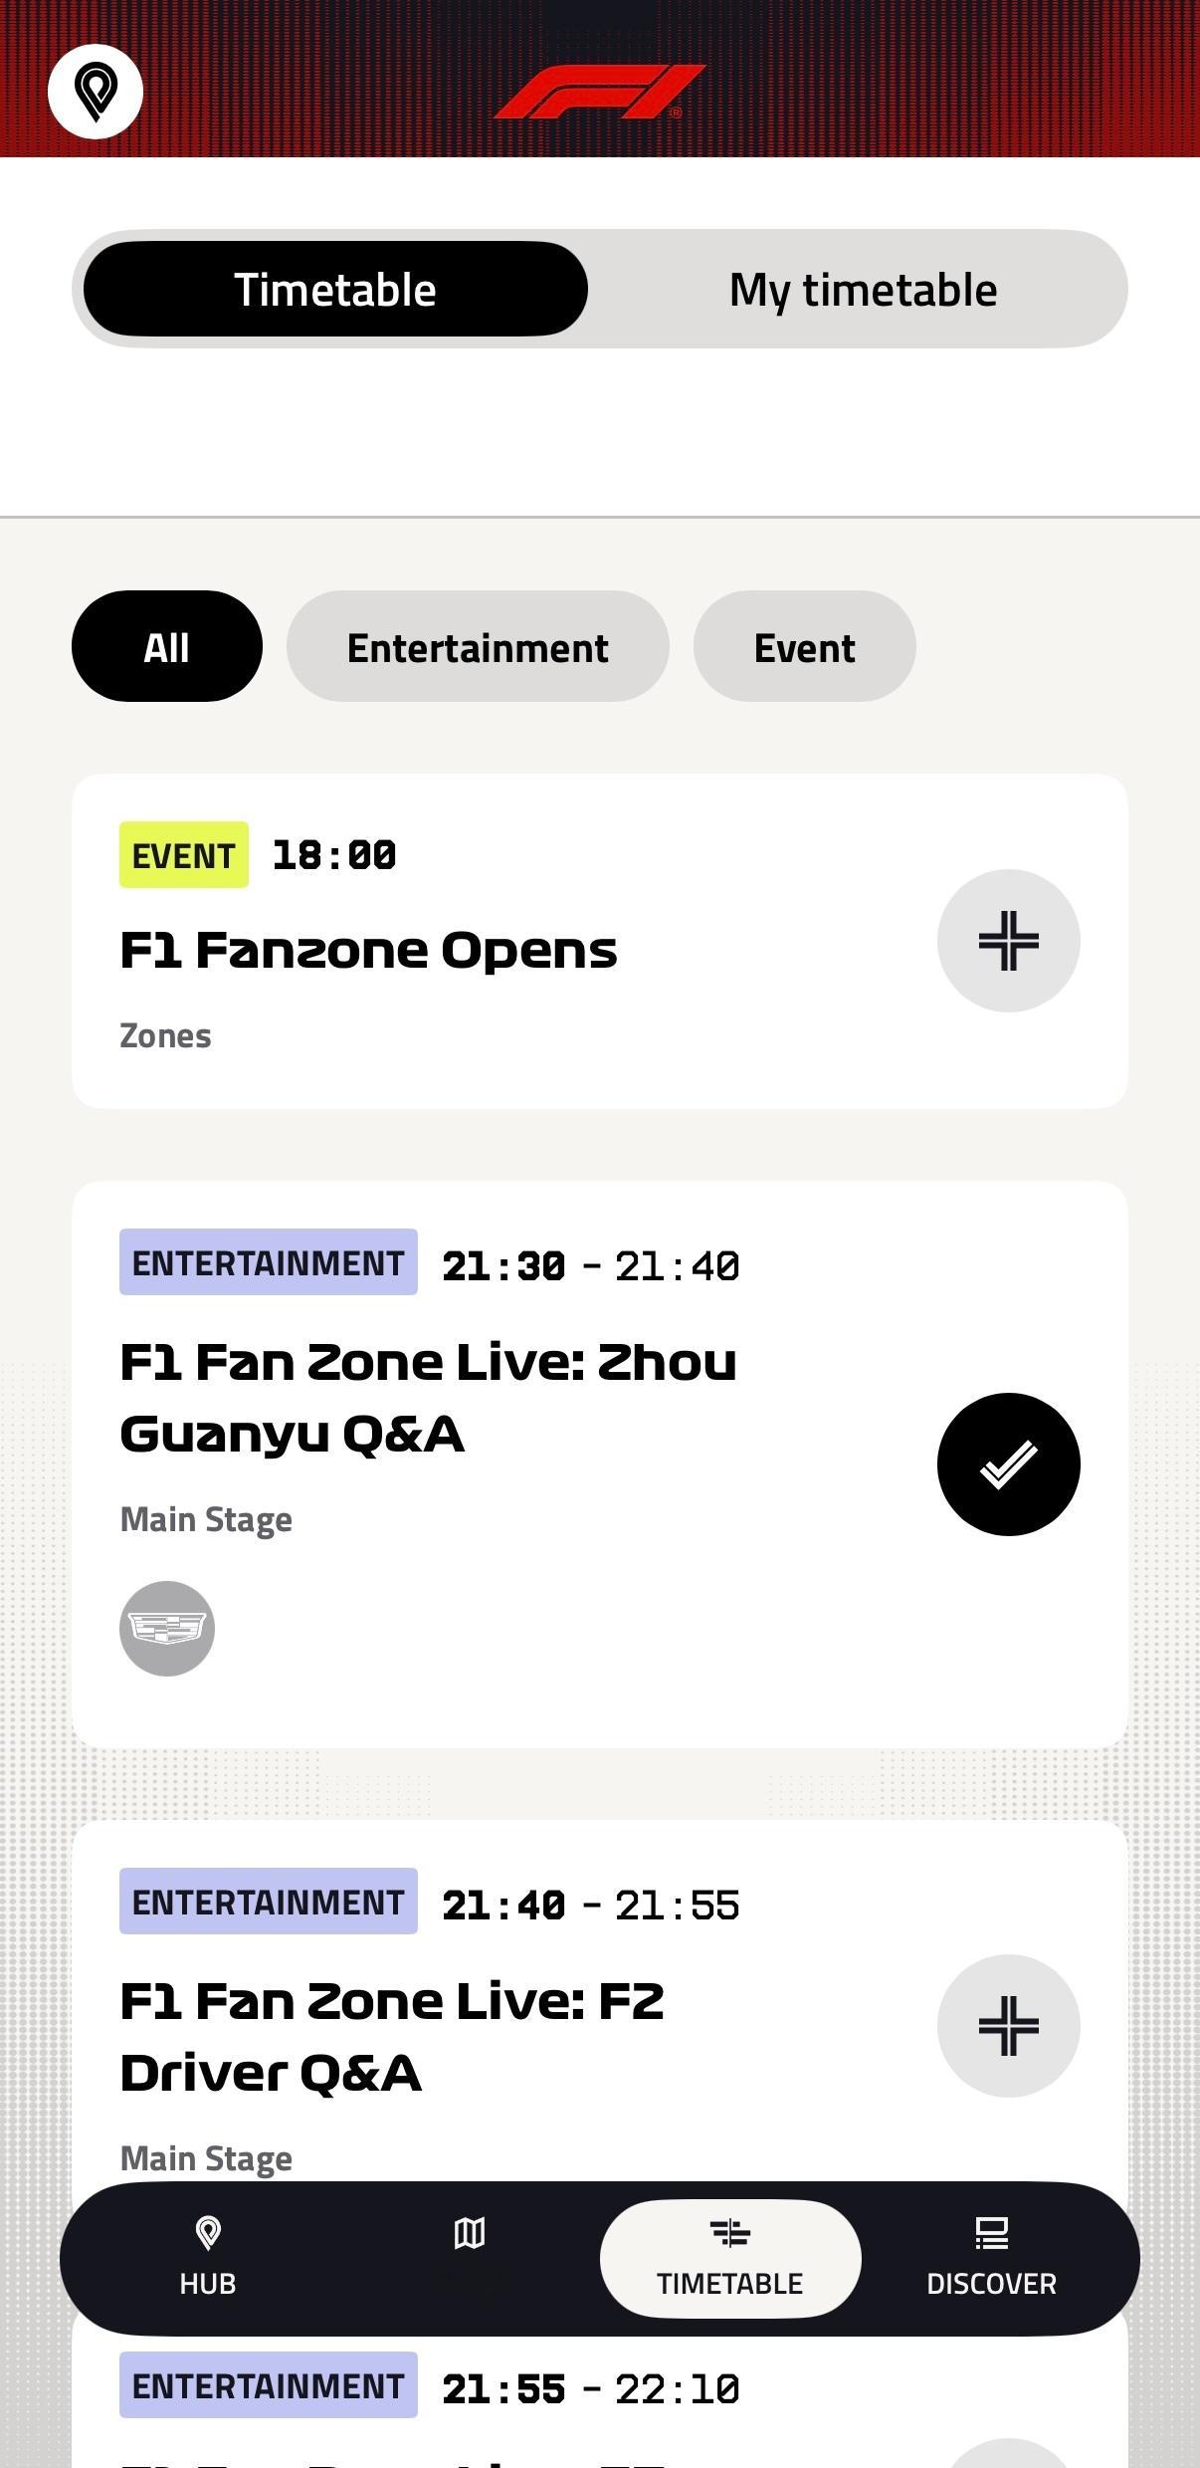The width and height of the screenshot is (1200, 2468).
Task: Tap the location pin icon in header
Action: pyautogui.click(x=96, y=92)
